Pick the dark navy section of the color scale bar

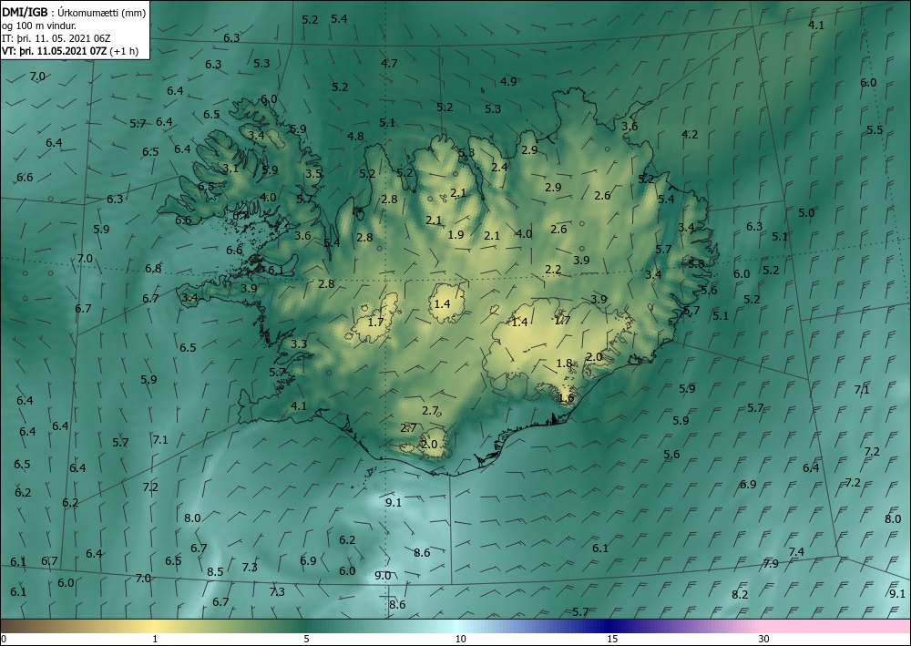click(x=607, y=626)
